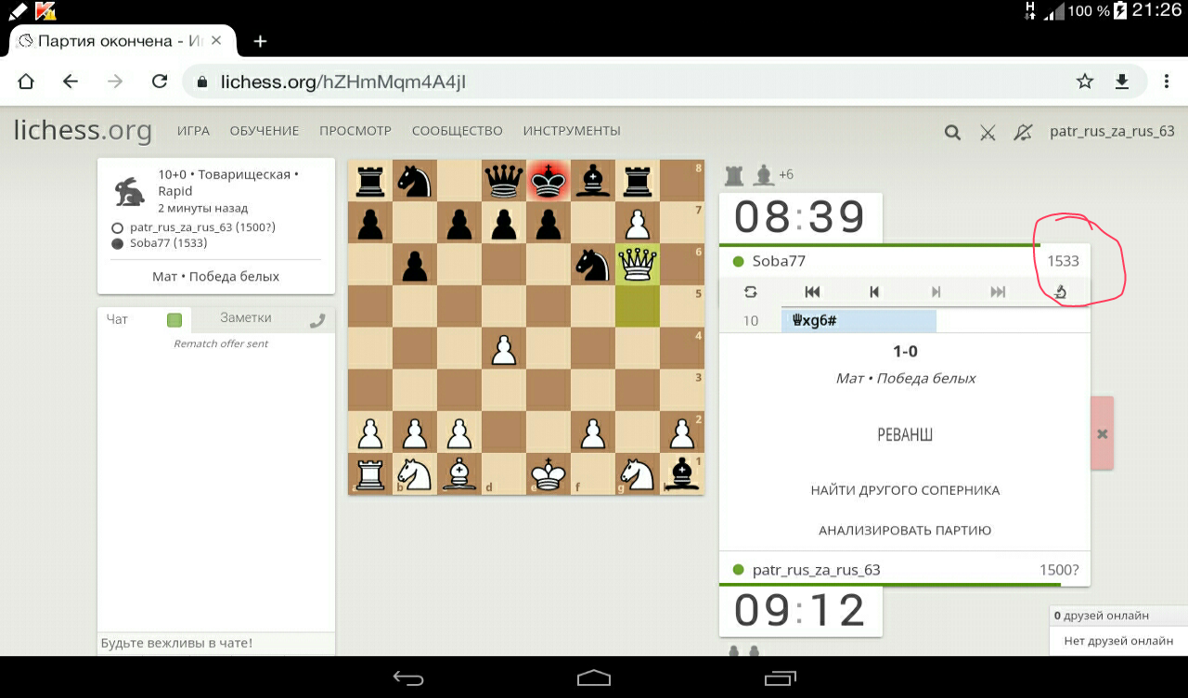Click '2 минуты назад' timestamp
The width and height of the screenshot is (1188, 698).
pyautogui.click(x=202, y=208)
